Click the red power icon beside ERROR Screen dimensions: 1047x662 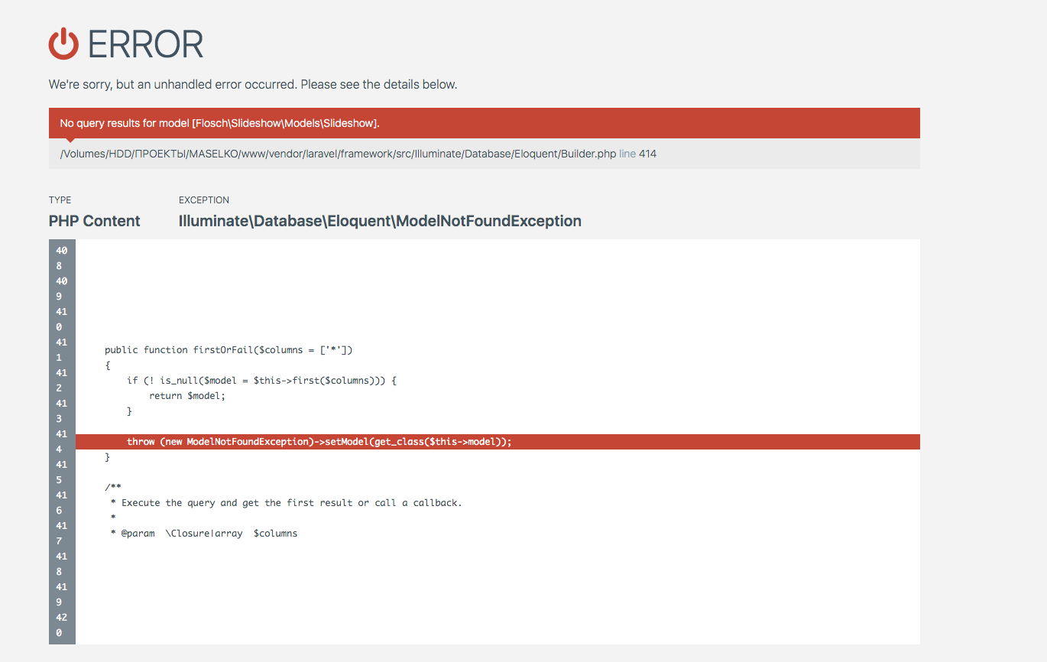click(63, 44)
